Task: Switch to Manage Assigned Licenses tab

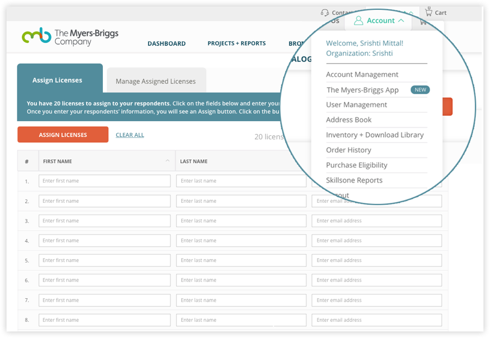Action: pyautogui.click(x=156, y=80)
